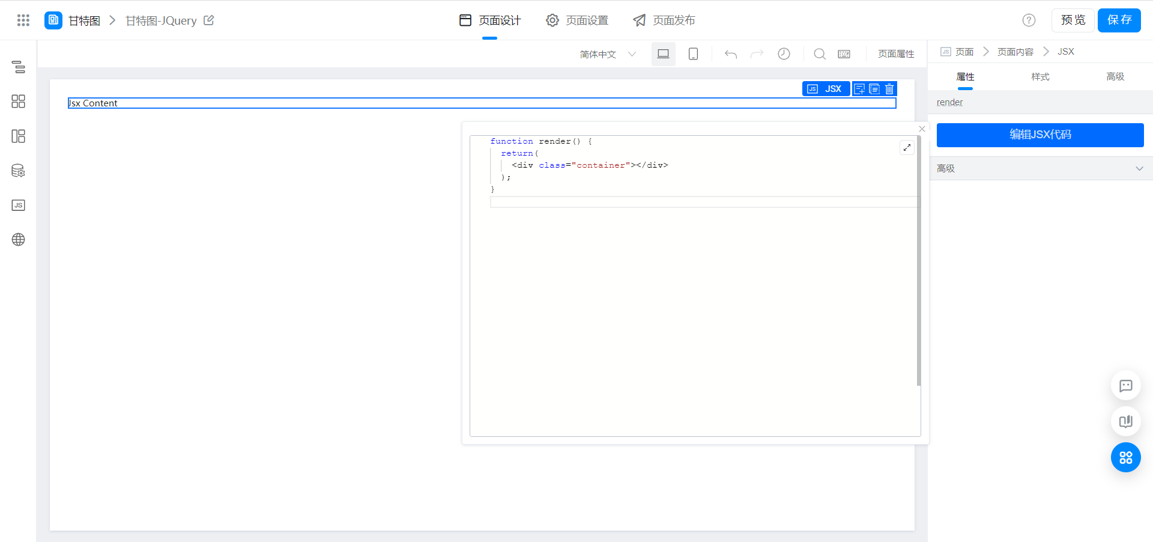Viewport: 1153px width, 542px height.
Task: Expand the 高级 collapsible section
Action: [x=1041, y=168]
